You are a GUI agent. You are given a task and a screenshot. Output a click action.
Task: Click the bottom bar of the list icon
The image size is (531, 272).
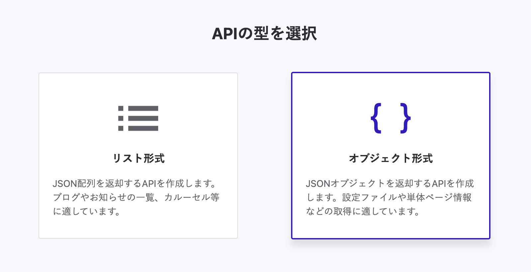point(143,128)
